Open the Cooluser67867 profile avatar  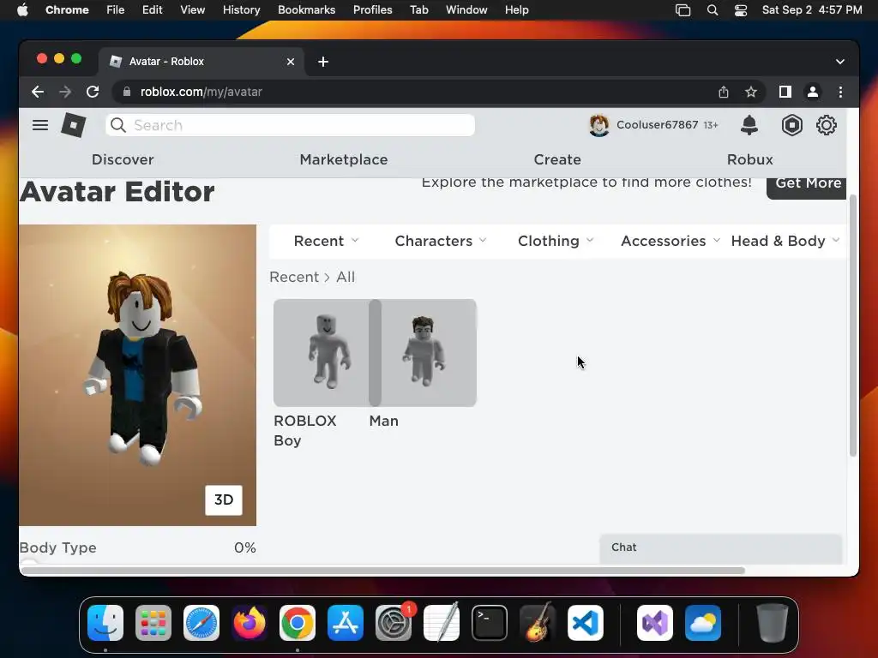click(x=598, y=125)
